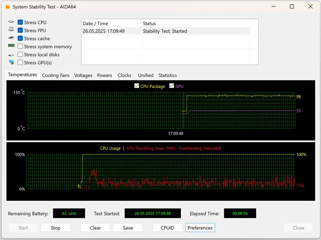The width and height of the screenshot is (321, 240).
Task: Uncheck the Stress FPU checkbox
Action: [20, 30]
